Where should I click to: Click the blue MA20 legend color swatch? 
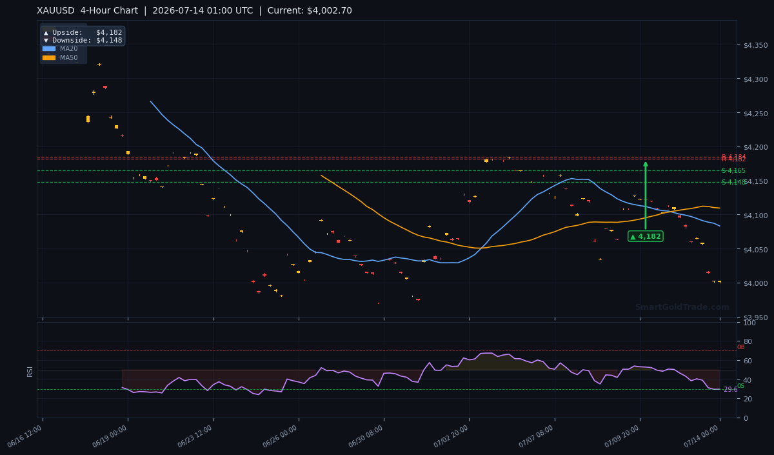point(49,48)
